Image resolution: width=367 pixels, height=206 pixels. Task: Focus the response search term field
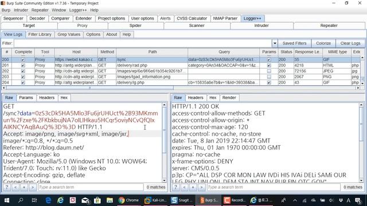point(274,187)
